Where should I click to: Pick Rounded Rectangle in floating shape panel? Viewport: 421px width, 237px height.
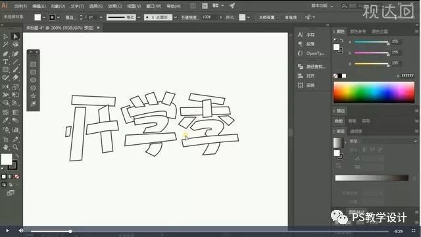(x=34, y=72)
